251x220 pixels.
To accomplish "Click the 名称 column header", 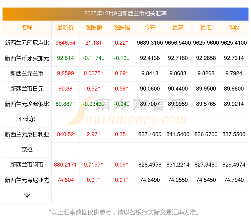I will (x=27, y=28).
